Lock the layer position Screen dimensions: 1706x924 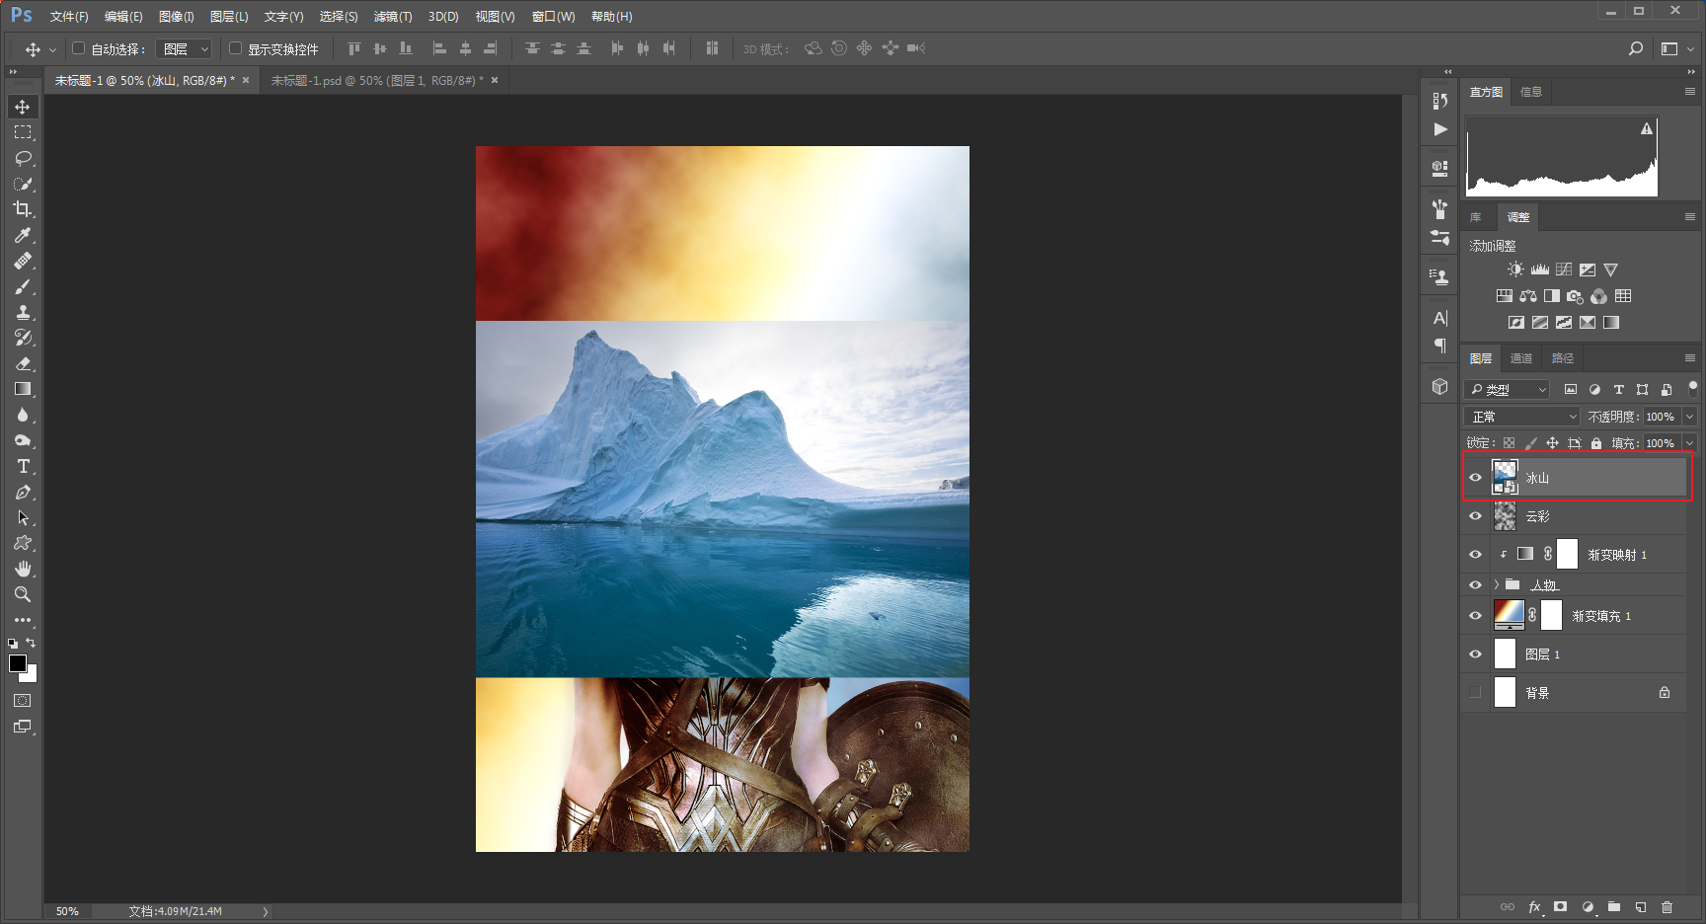[1552, 443]
